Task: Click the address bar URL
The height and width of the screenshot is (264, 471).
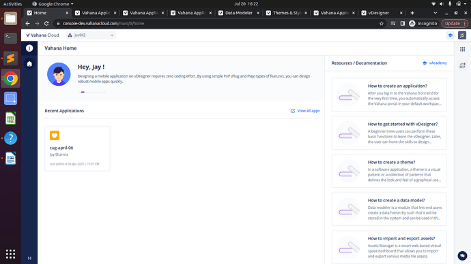Action: pyautogui.click(x=104, y=23)
